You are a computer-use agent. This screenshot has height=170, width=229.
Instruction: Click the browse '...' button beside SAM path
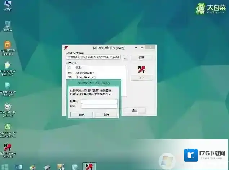[125, 58]
